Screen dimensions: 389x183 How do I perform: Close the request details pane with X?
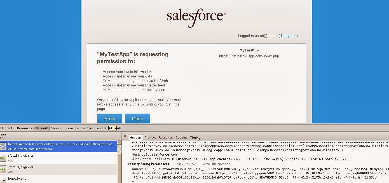(125, 136)
